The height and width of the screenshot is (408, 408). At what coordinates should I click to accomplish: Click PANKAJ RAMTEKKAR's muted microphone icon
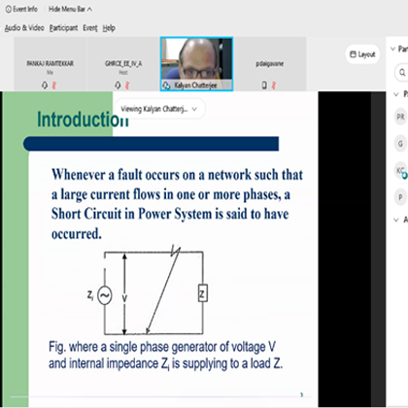54,85
